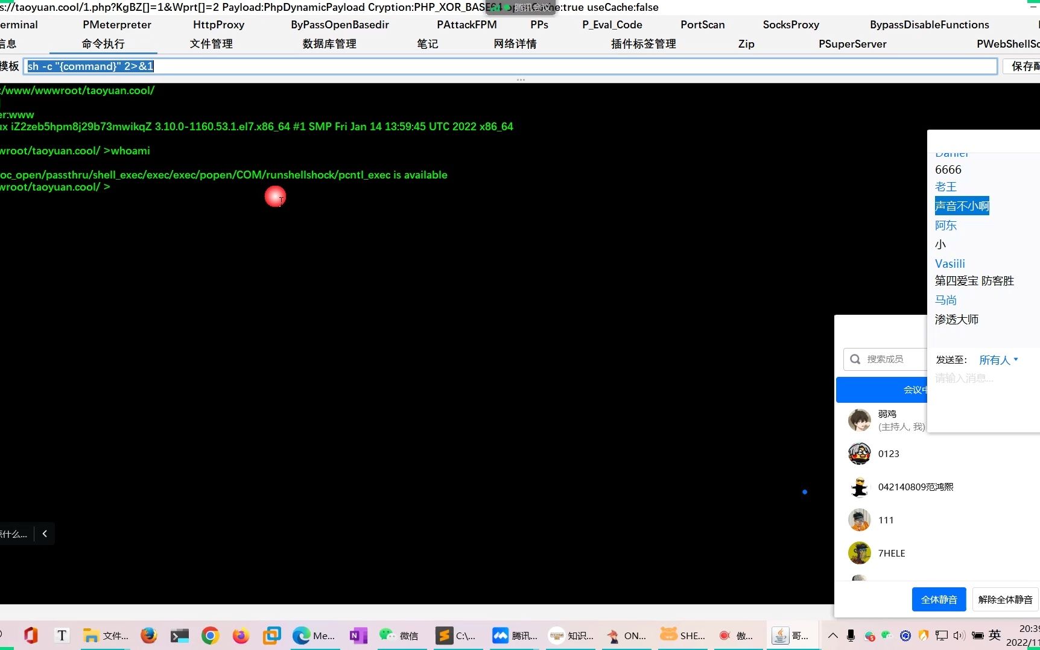Open 发送至 所有人 recipient dropdown
This screenshot has height=650, width=1040.
click(998, 360)
